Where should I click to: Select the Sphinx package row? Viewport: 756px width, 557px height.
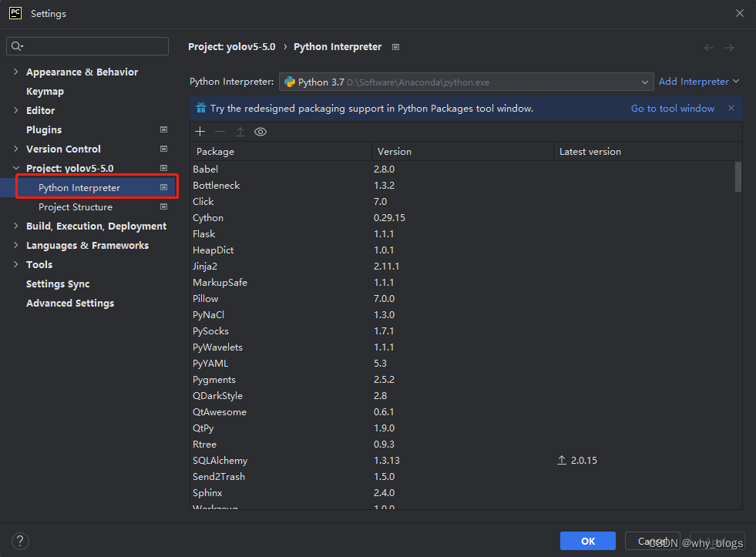462,493
